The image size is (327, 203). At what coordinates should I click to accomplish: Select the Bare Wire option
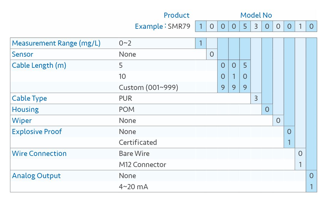tap(134, 154)
